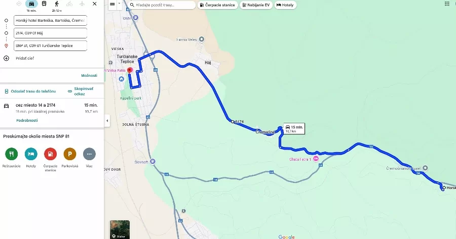
Task: Select the driving travel mode
Action: coord(31,4)
